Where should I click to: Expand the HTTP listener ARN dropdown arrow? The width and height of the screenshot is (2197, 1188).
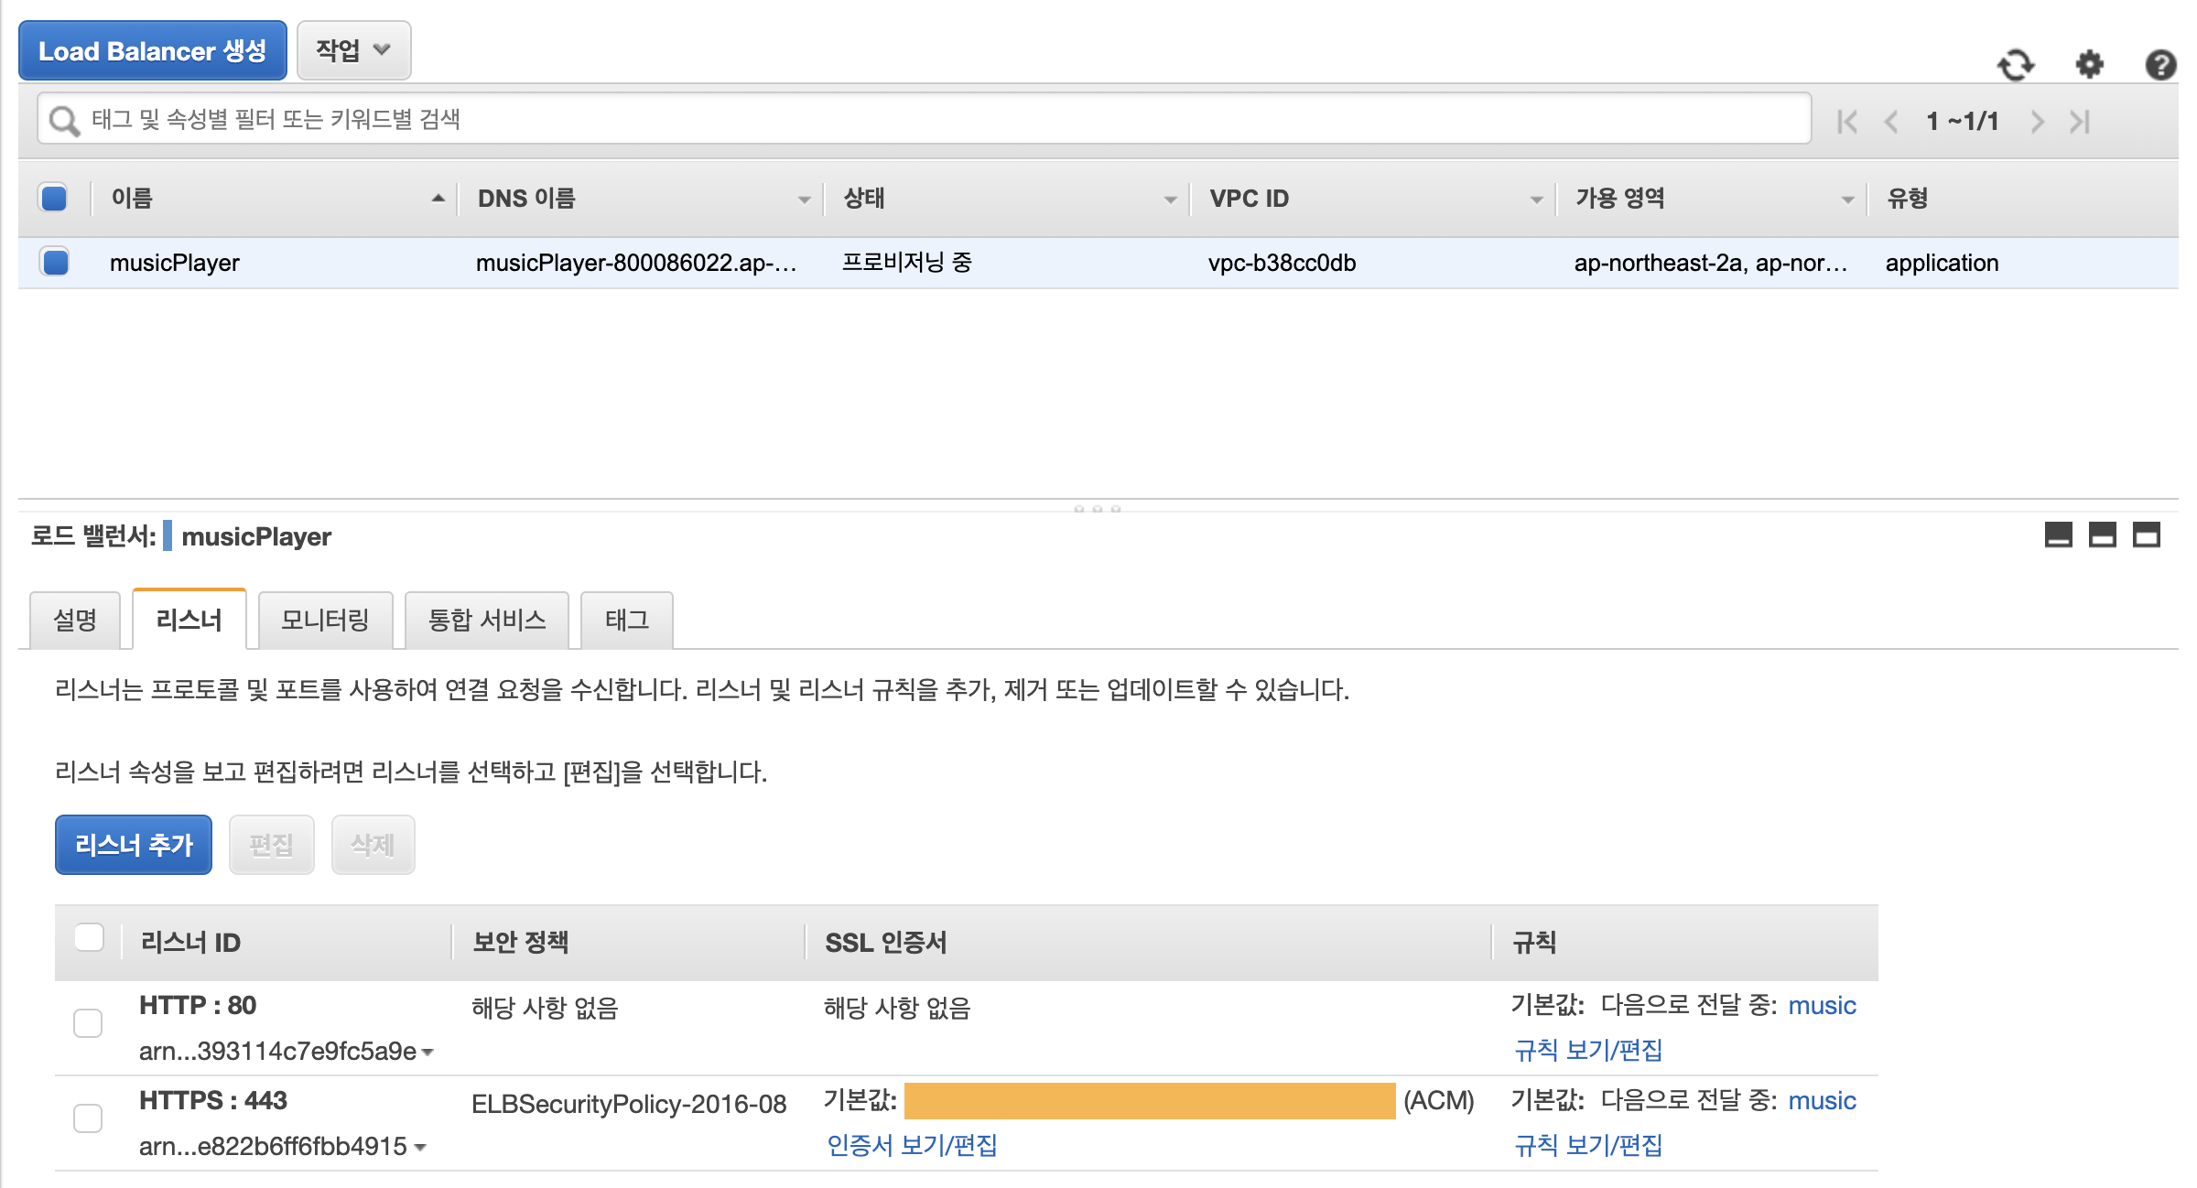(x=427, y=1053)
